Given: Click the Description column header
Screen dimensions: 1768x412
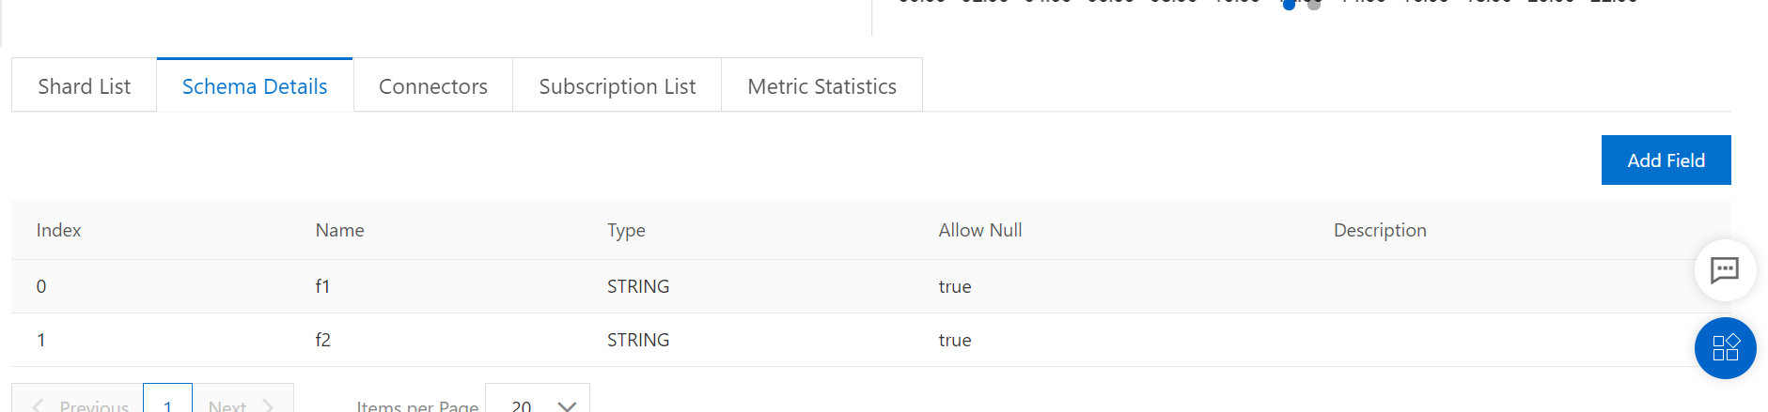Looking at the screenshot, I should (1380, 230).
